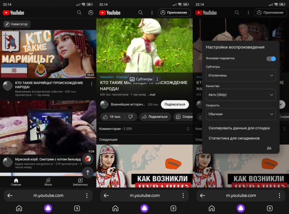Open the 'КАК ВОЗНИКЛИ' next video thumbnail in middle screen
The width and height of the screenshot is (289, 214).
point(144,166)
